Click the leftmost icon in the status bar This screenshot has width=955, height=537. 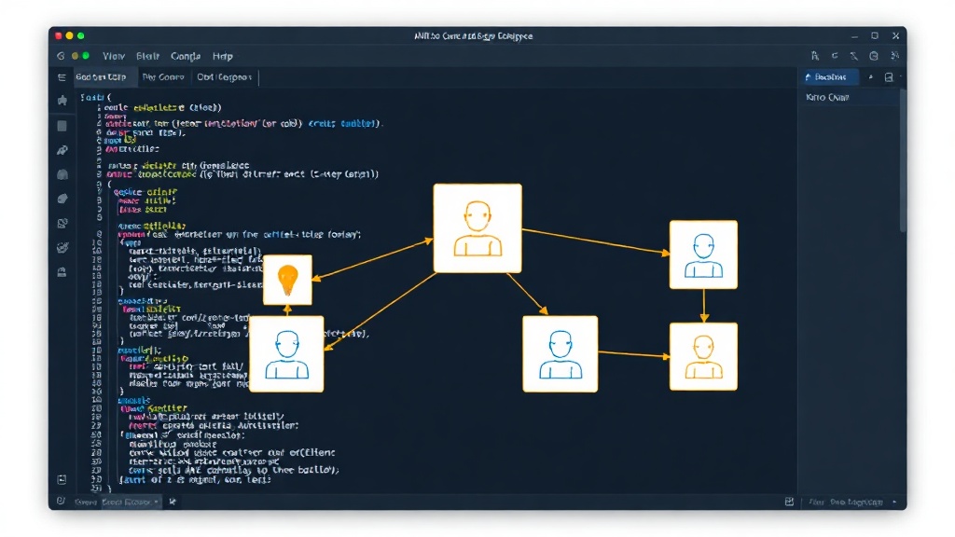61,502
